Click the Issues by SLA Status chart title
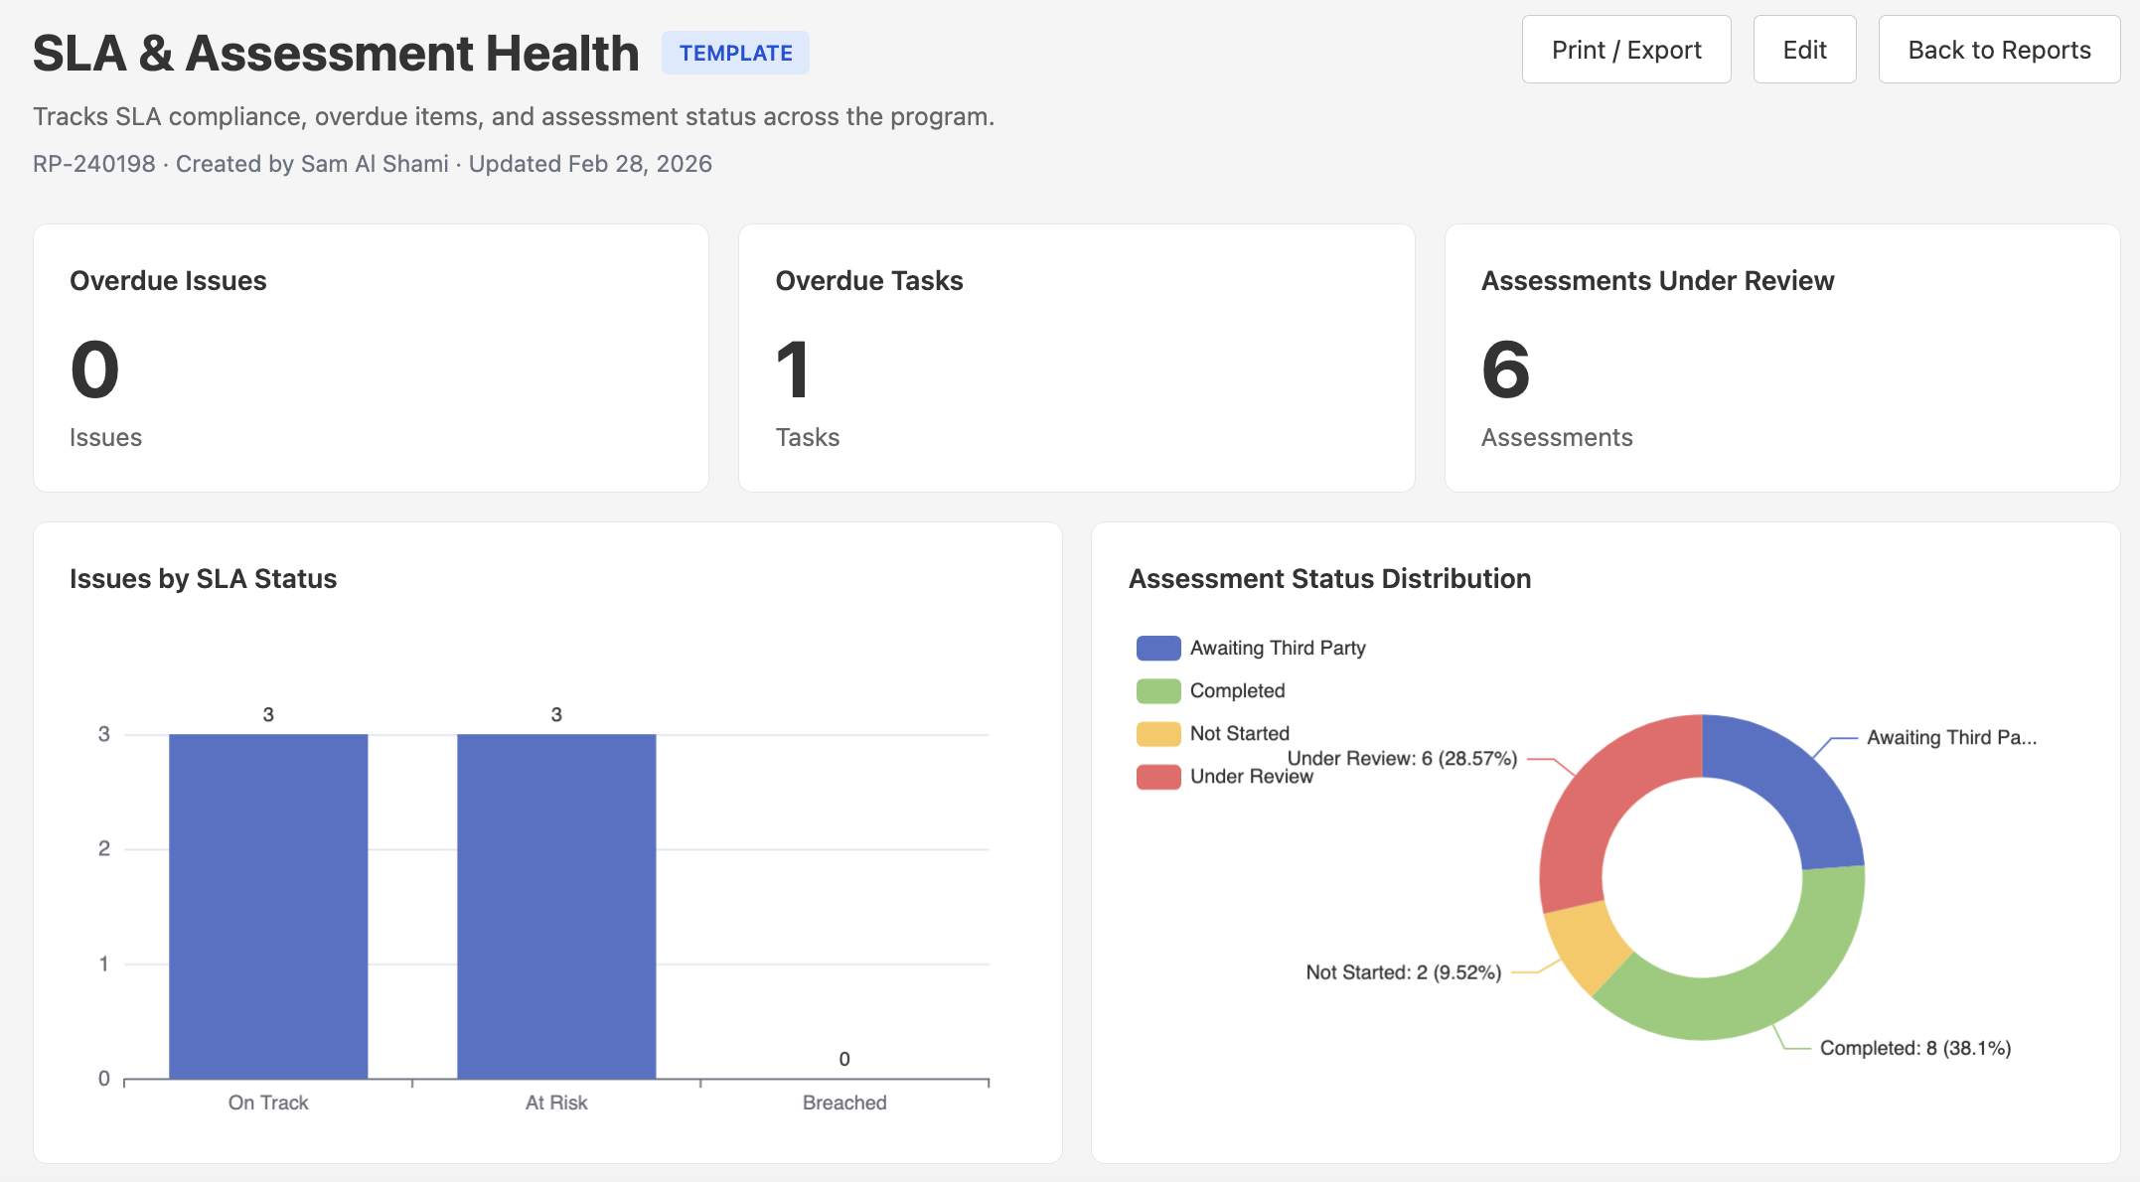2140x1182 pixels. point(203,579)
